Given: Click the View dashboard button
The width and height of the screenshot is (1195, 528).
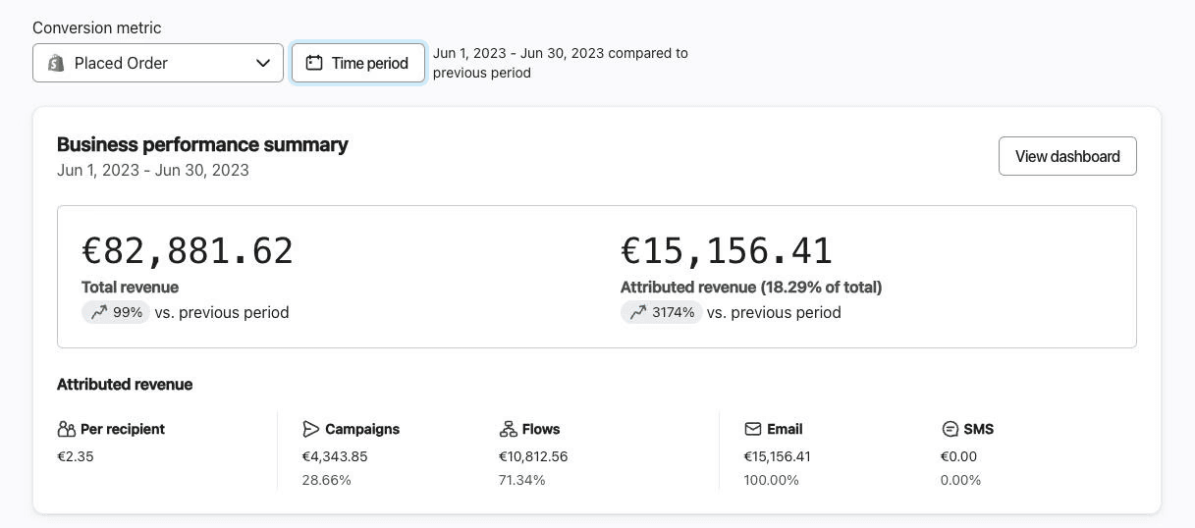Looking at the screenshot, I should point(1067,156).
